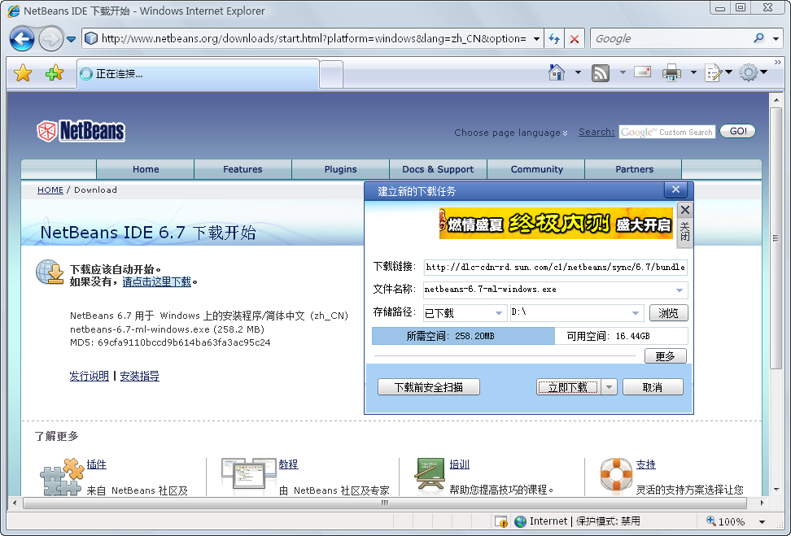Expand the file name dropdown
The image size is (791, 536).
point(679,290)
